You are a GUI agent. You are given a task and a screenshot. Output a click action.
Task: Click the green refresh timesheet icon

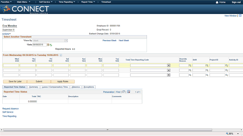click(x=51, y=45)
